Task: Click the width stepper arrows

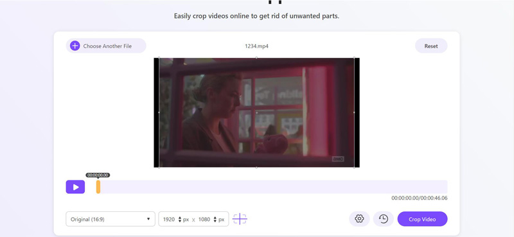Action: [x=180, y=219]
